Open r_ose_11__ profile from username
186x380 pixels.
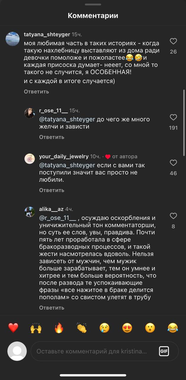53,110
